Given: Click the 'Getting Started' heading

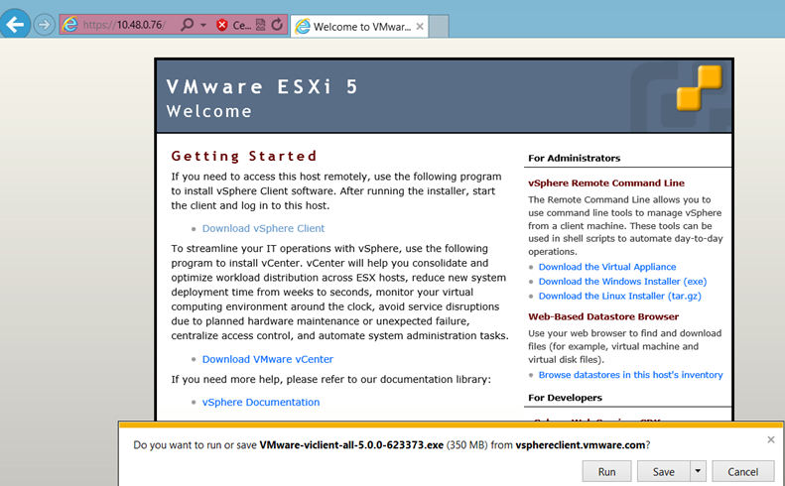Looking at the screenshot, I should pyautogui.click(x=244, y=156).
